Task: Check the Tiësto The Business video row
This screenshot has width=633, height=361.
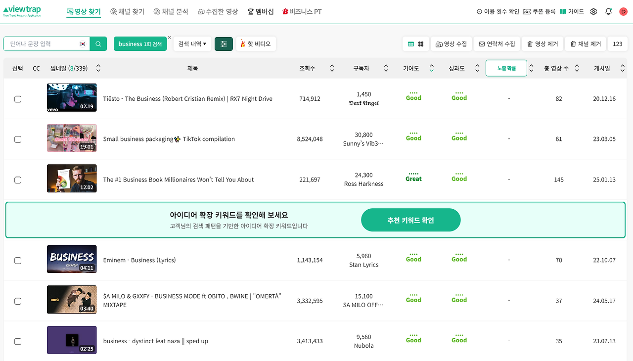Action: [x=18, y=99]
